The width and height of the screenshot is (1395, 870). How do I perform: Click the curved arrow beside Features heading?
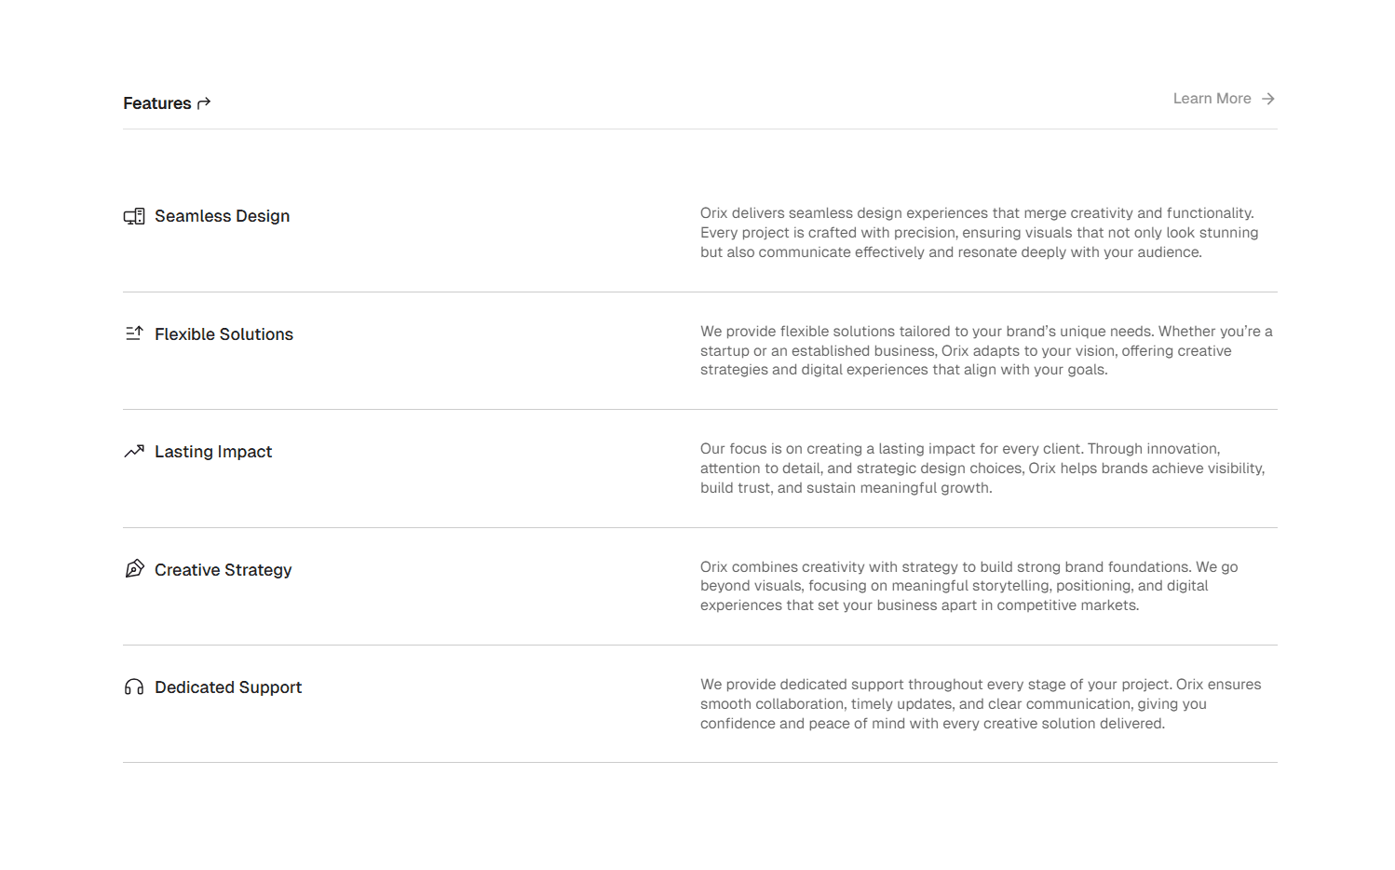pos(203,102)
